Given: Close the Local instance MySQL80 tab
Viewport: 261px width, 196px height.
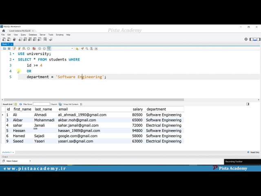Looking at the screenshot, I should (33, 31).
